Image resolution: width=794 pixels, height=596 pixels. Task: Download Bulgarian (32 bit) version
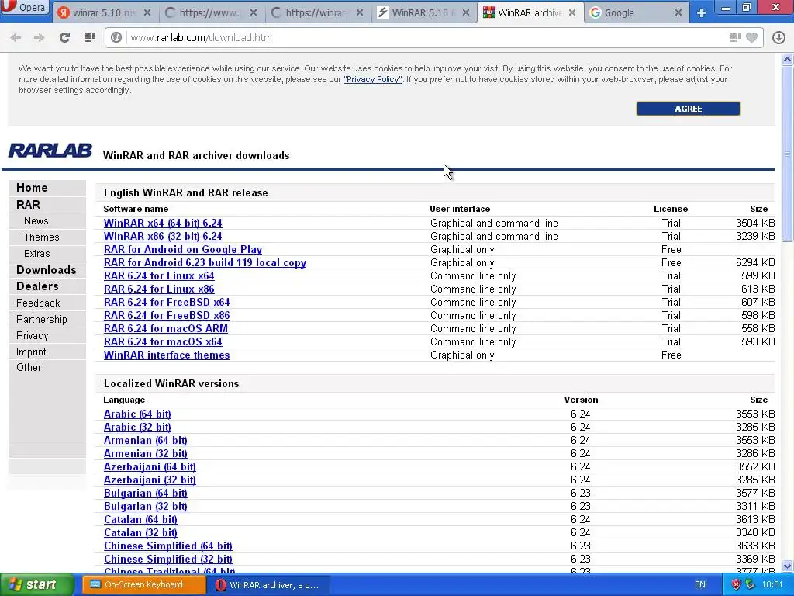[x=145, y=506]
